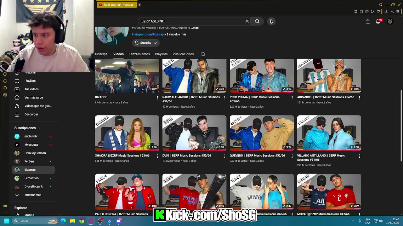The image size is (403, 226).
Task: Open options menu for RAUW ALEJANDRO video
Action: 224,98
